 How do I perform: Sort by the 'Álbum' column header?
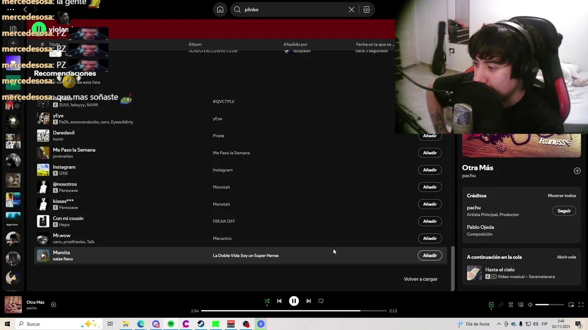[195, 44]
